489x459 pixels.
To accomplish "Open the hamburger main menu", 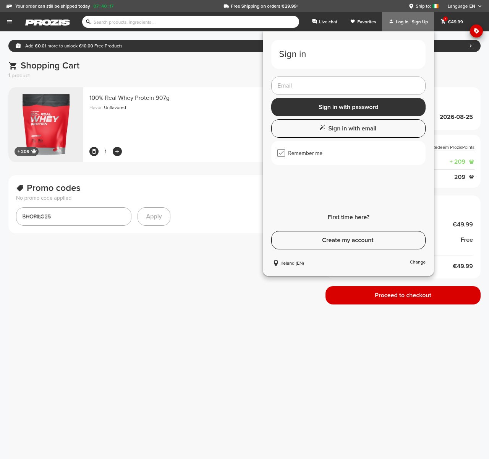I will coord(10,22).
